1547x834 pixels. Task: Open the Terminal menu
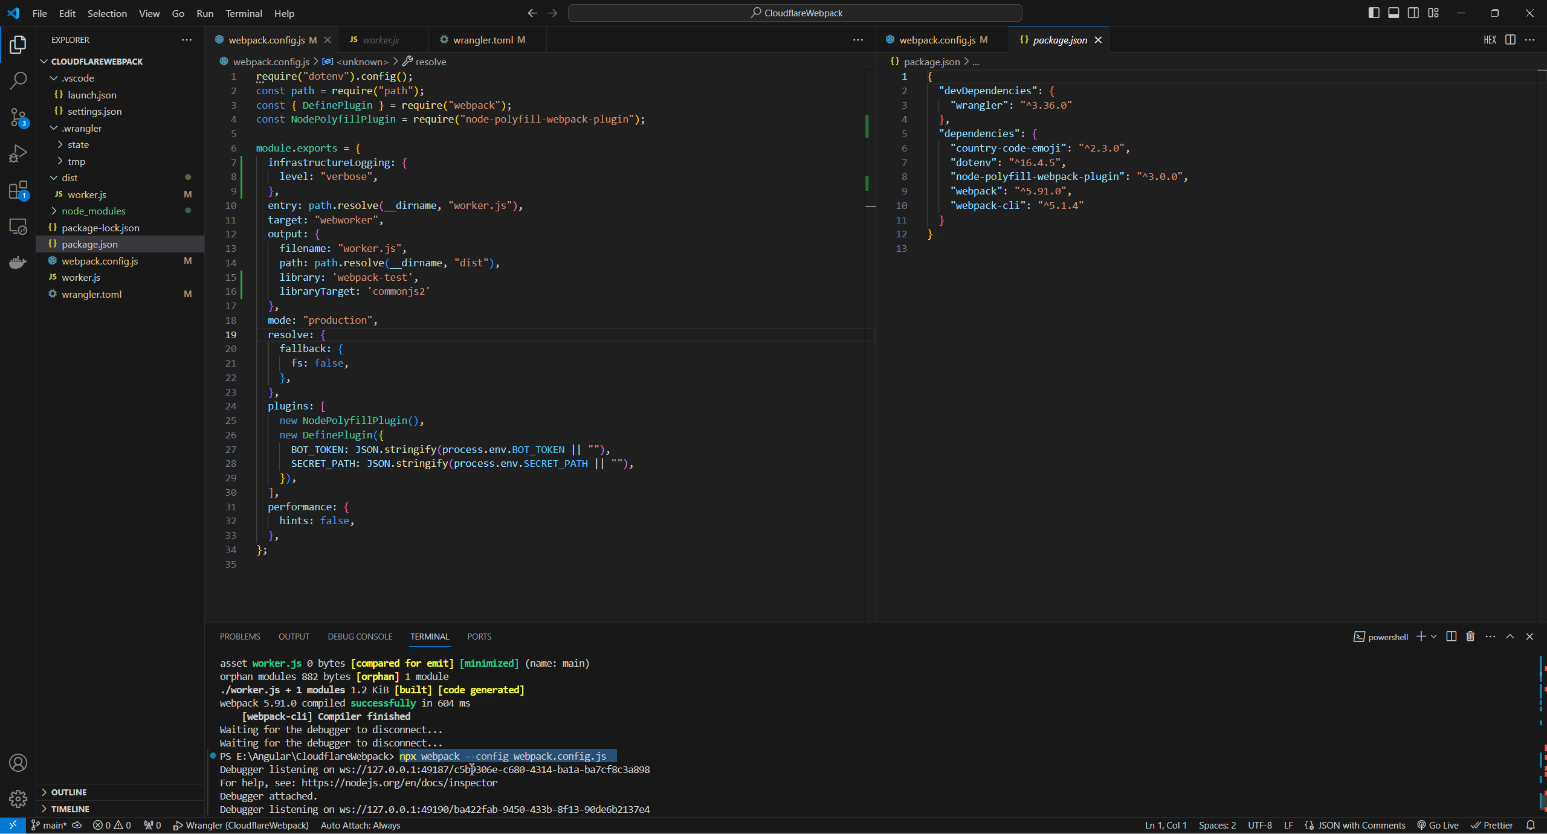tap(244, 13)
